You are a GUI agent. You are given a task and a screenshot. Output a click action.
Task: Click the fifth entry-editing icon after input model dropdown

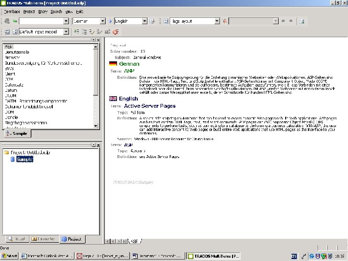click(107, 32)
